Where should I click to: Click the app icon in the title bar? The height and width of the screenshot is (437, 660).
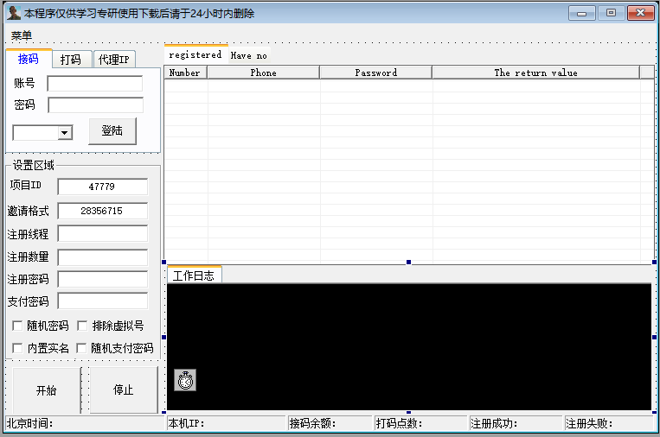(x=13, y=13)
